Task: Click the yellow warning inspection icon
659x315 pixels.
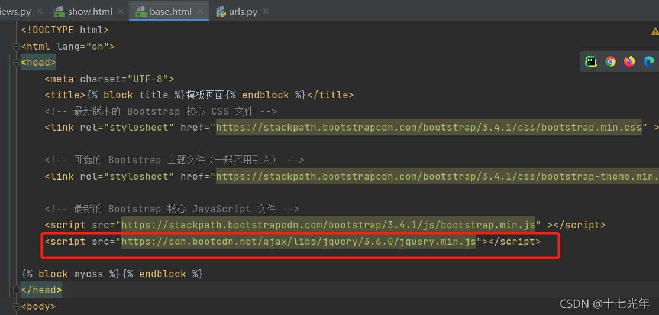Action: (655, 31)
